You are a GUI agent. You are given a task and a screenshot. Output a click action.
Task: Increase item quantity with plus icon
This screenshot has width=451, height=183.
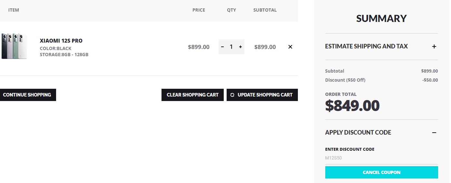(240, 47)
